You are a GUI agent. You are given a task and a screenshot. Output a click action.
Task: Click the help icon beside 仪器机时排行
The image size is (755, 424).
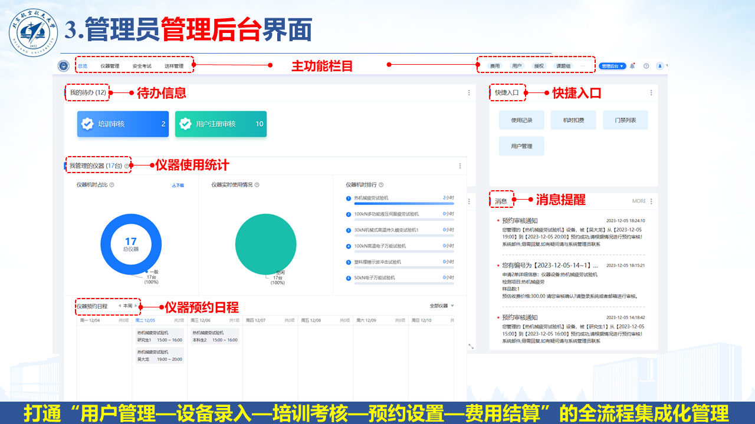[381, 185]
